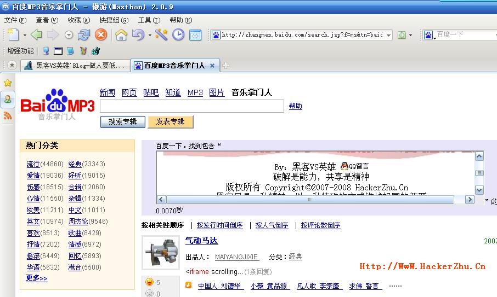Open the 贴吧 link
497x297 pixels.
click(151, 92)
